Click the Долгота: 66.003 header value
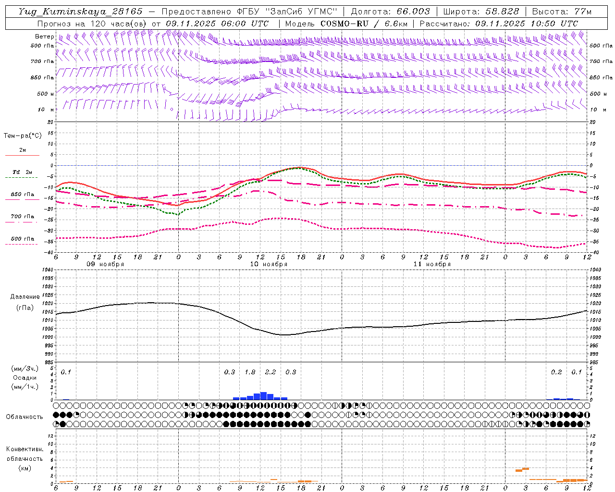Image resolution: width=615 pixels, height=492 pixels. (390, 12)
